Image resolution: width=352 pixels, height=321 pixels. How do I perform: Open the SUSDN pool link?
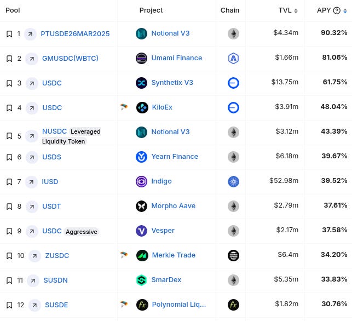(55, 280)
